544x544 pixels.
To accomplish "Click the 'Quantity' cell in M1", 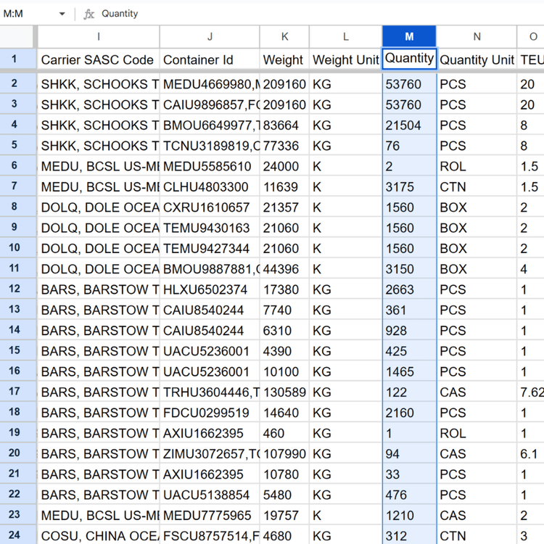I will [x=409, y=59].
